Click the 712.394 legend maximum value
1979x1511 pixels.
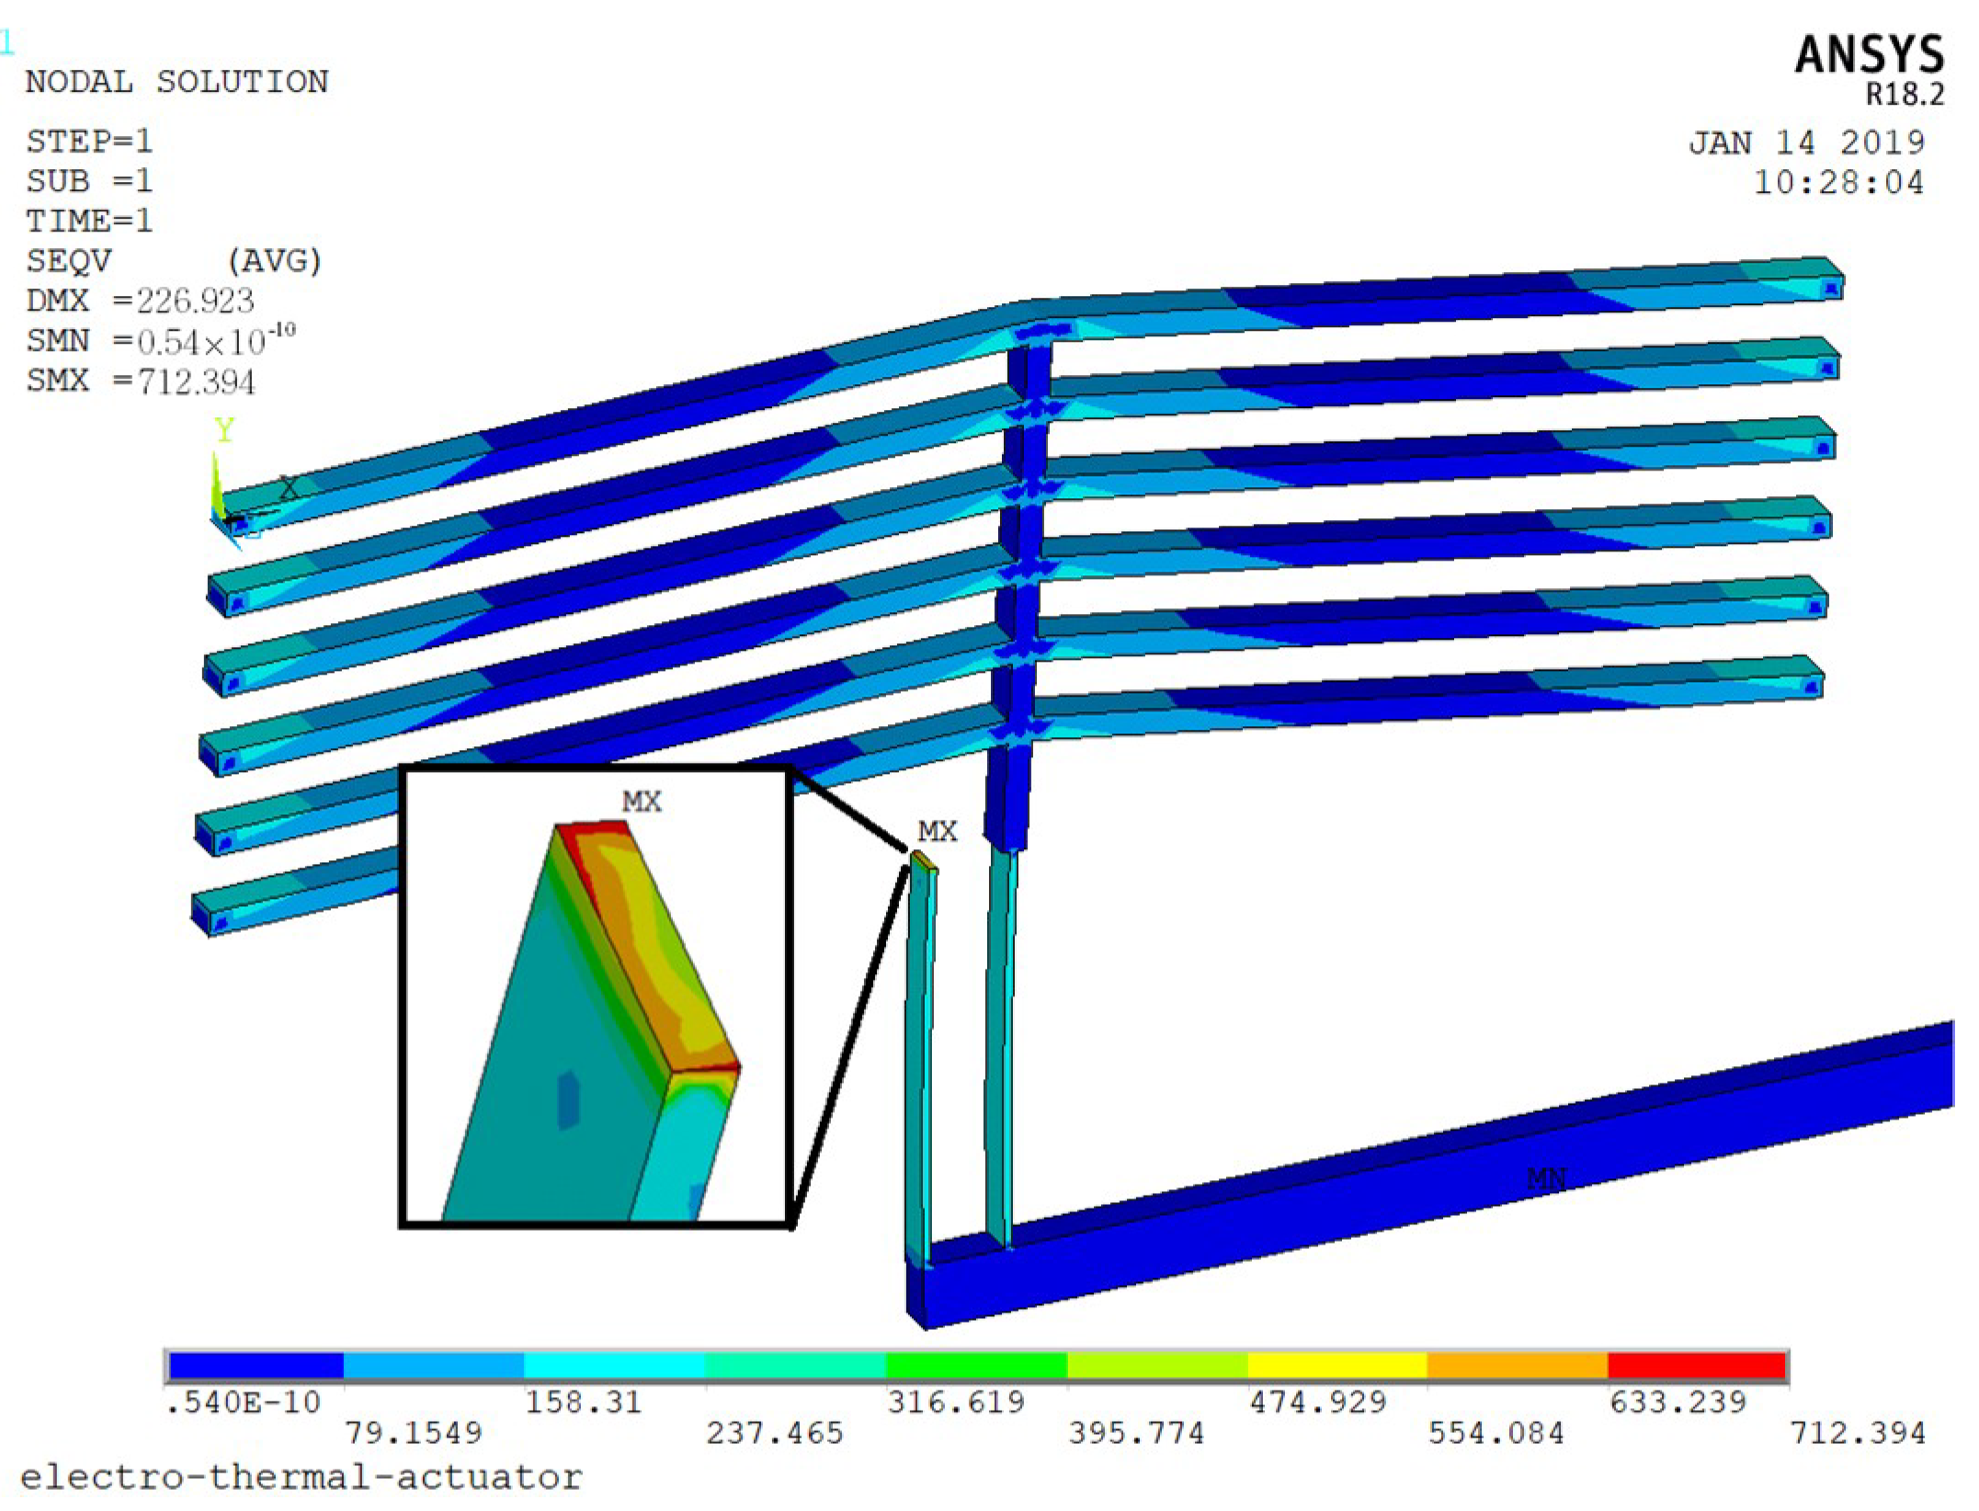click(1856, 1433)
